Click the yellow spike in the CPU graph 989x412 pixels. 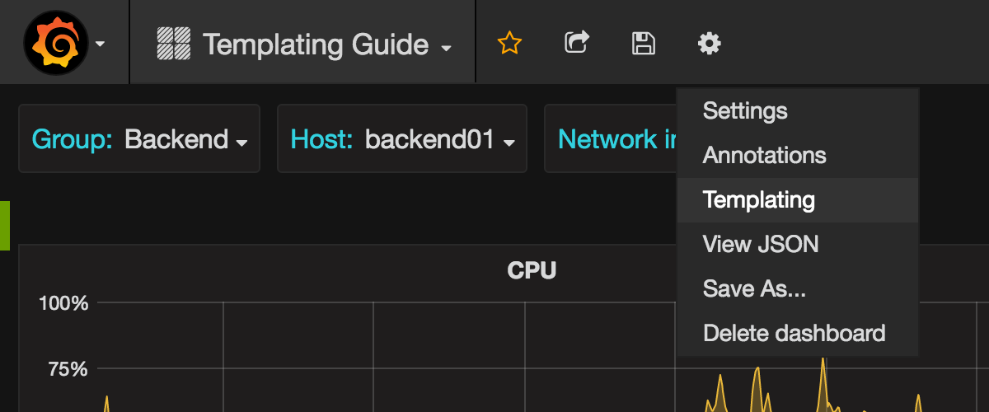pos(822,367)
